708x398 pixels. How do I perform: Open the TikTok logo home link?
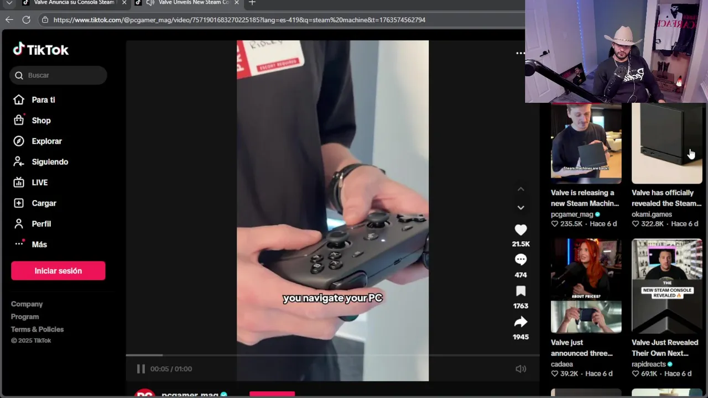coord(41,50)
